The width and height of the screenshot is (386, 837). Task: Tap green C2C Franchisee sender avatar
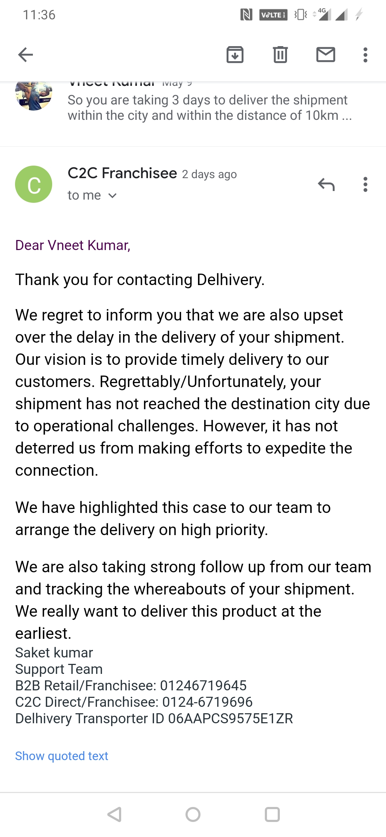coord(34,184)
